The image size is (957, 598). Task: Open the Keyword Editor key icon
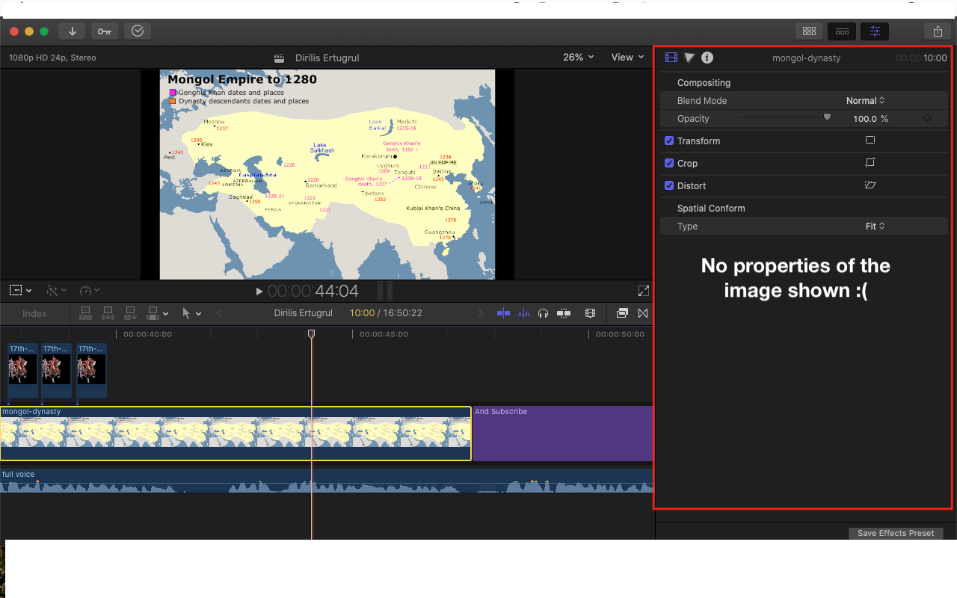coord(105,31)
